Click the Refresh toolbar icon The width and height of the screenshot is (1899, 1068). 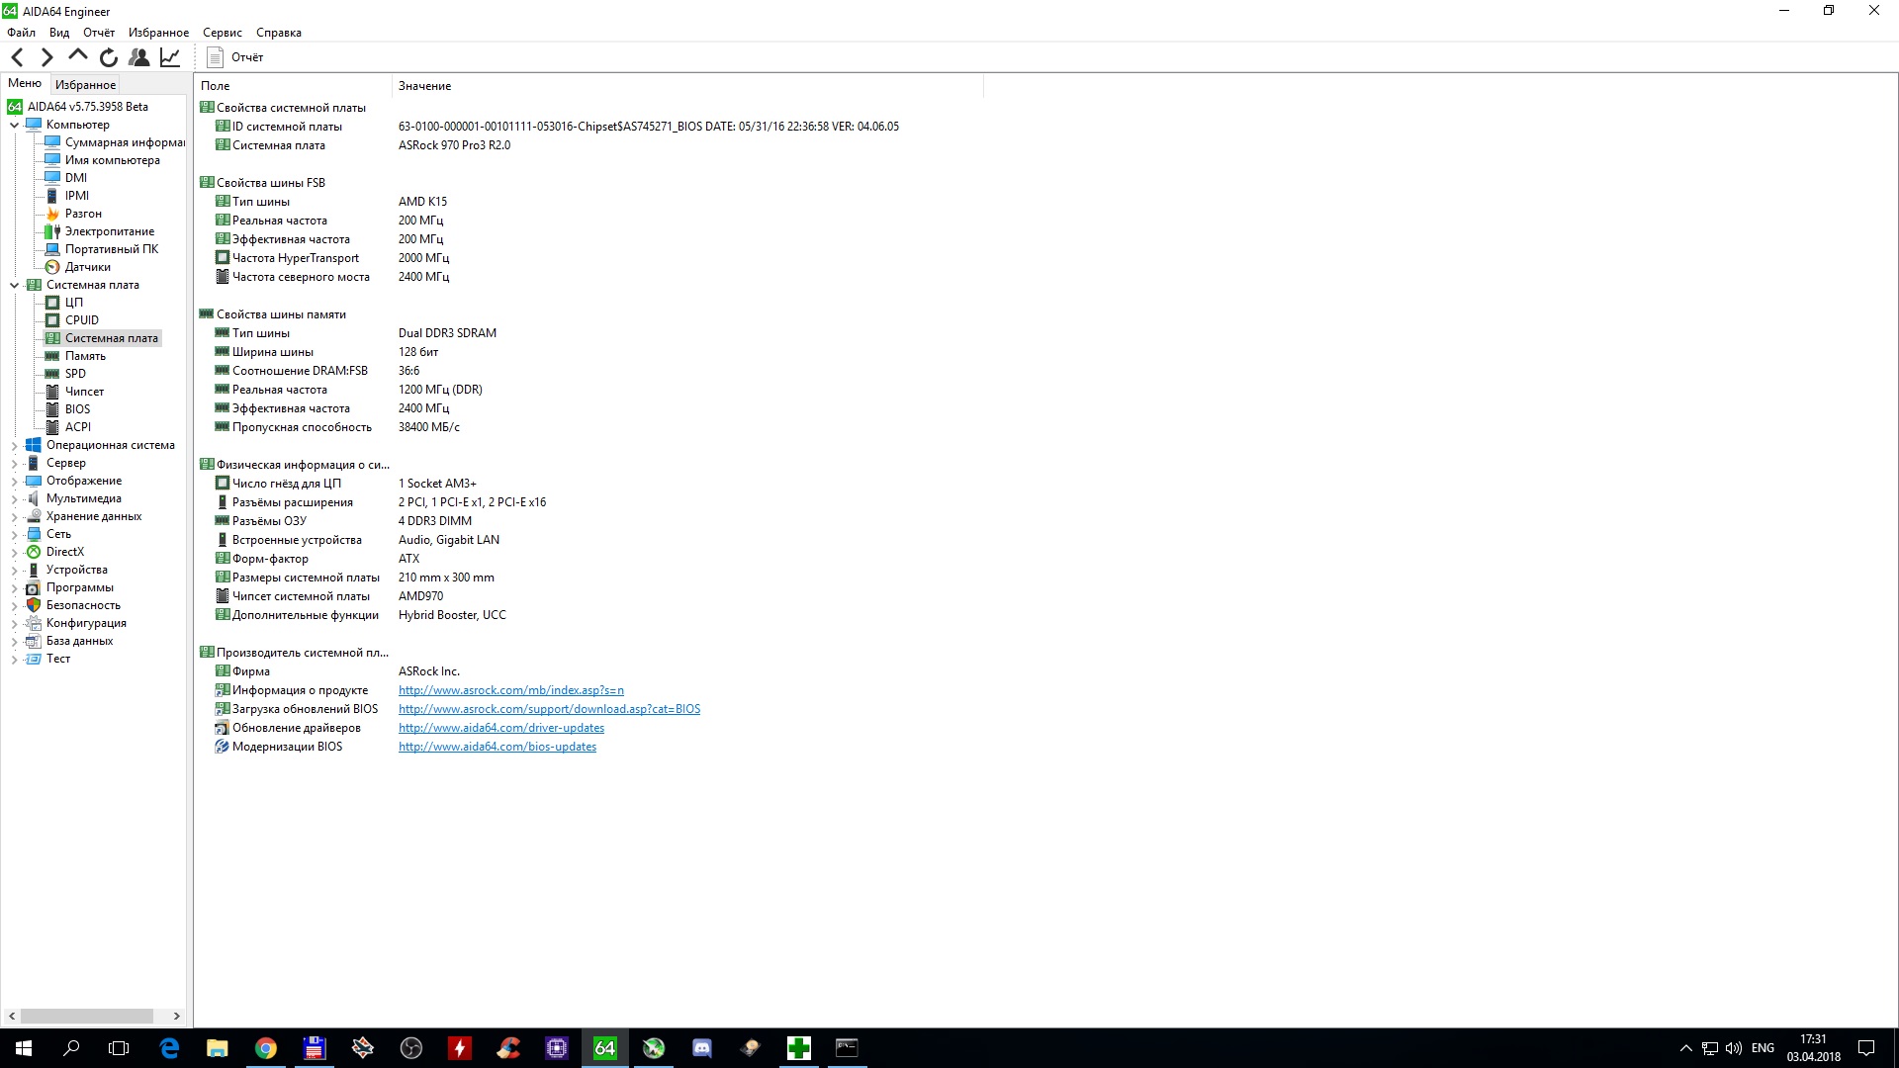(x=109, y=57)
